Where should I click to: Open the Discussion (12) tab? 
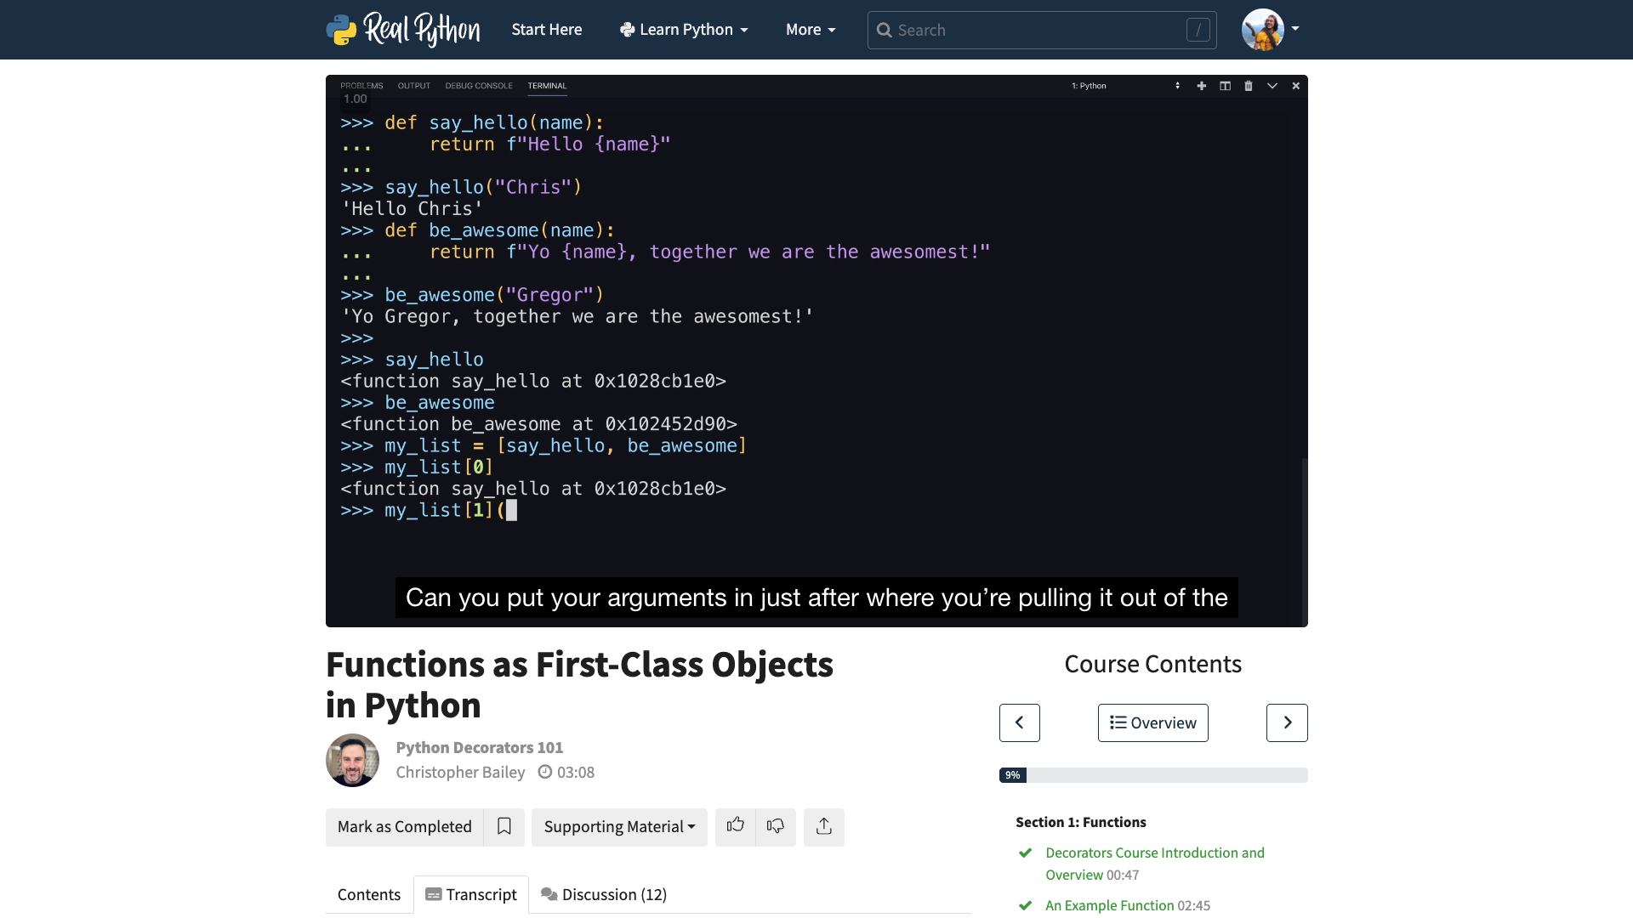coord(604,894)
